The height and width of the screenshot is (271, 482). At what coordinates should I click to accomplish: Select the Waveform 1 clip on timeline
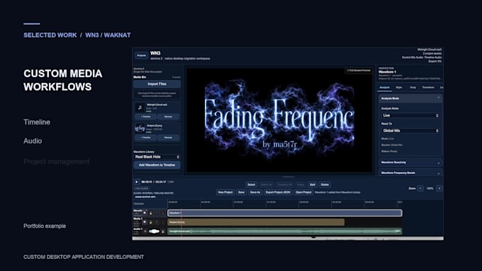point(285,213)
